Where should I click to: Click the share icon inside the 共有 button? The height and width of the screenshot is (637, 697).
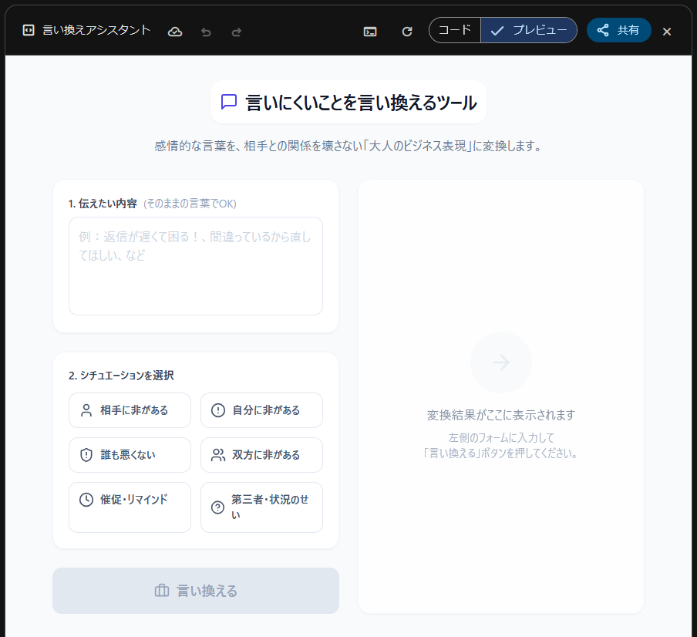click(x=602, y=31)
